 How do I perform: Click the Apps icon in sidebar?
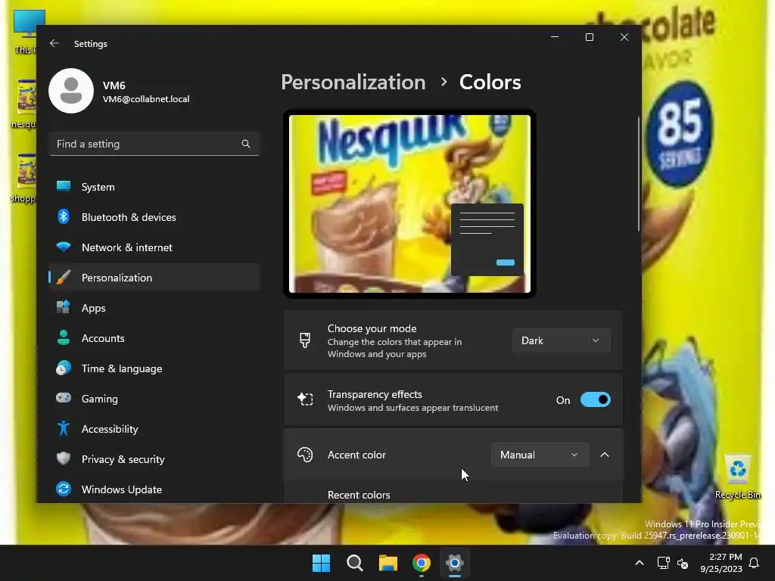click(x=64, y=307)
